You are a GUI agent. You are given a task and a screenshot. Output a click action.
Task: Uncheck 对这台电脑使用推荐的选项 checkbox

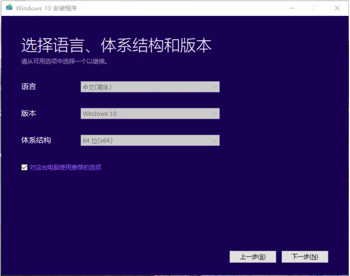pyautogui.click(x=24, y=167)
